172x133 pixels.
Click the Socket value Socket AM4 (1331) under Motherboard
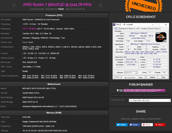[31, 93]
